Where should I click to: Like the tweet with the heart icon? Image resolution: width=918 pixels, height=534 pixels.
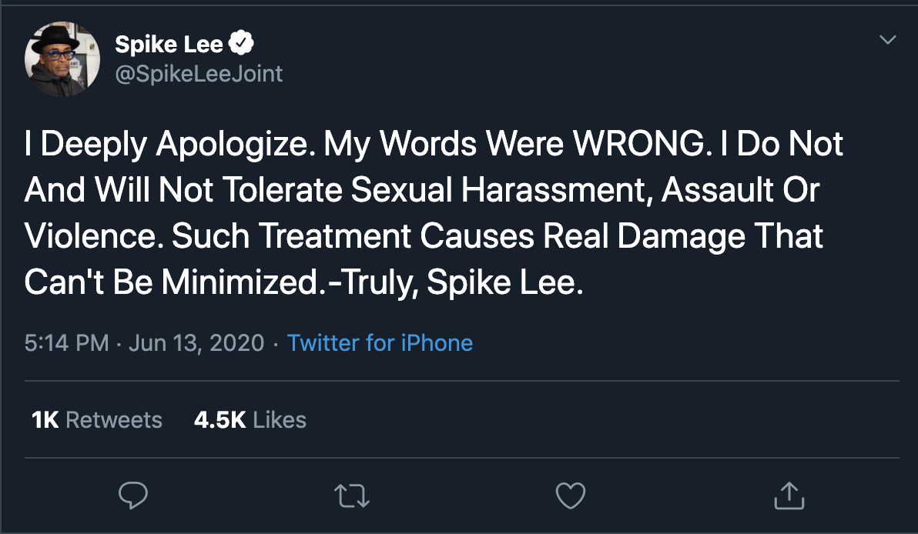click(x=571, y=496)
